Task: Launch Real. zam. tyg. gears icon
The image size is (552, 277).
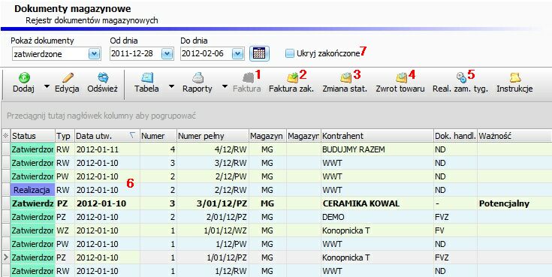Action: pyautogui.click(x=461, y=77)
